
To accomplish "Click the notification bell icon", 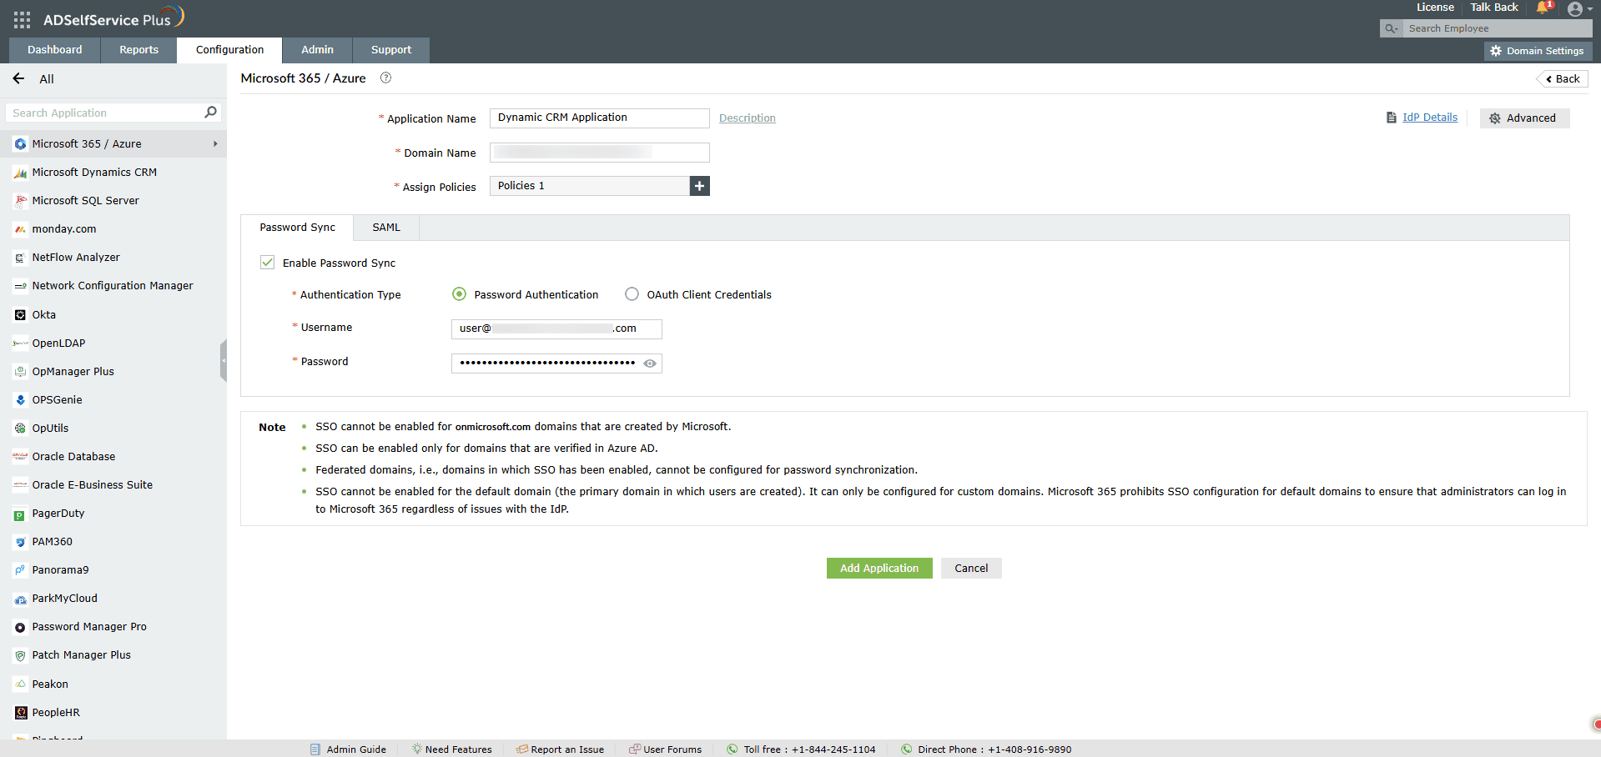I will coord(1542,8).
